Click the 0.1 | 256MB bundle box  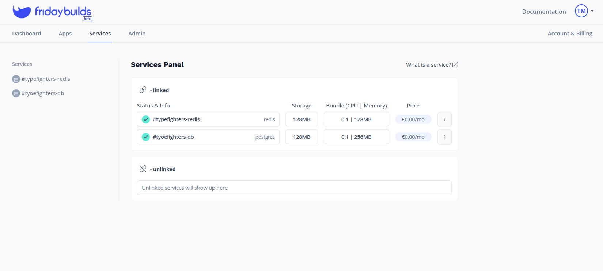point(356,137)
